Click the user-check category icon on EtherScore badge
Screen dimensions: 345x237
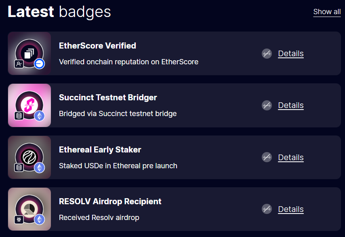click(19, 64)
